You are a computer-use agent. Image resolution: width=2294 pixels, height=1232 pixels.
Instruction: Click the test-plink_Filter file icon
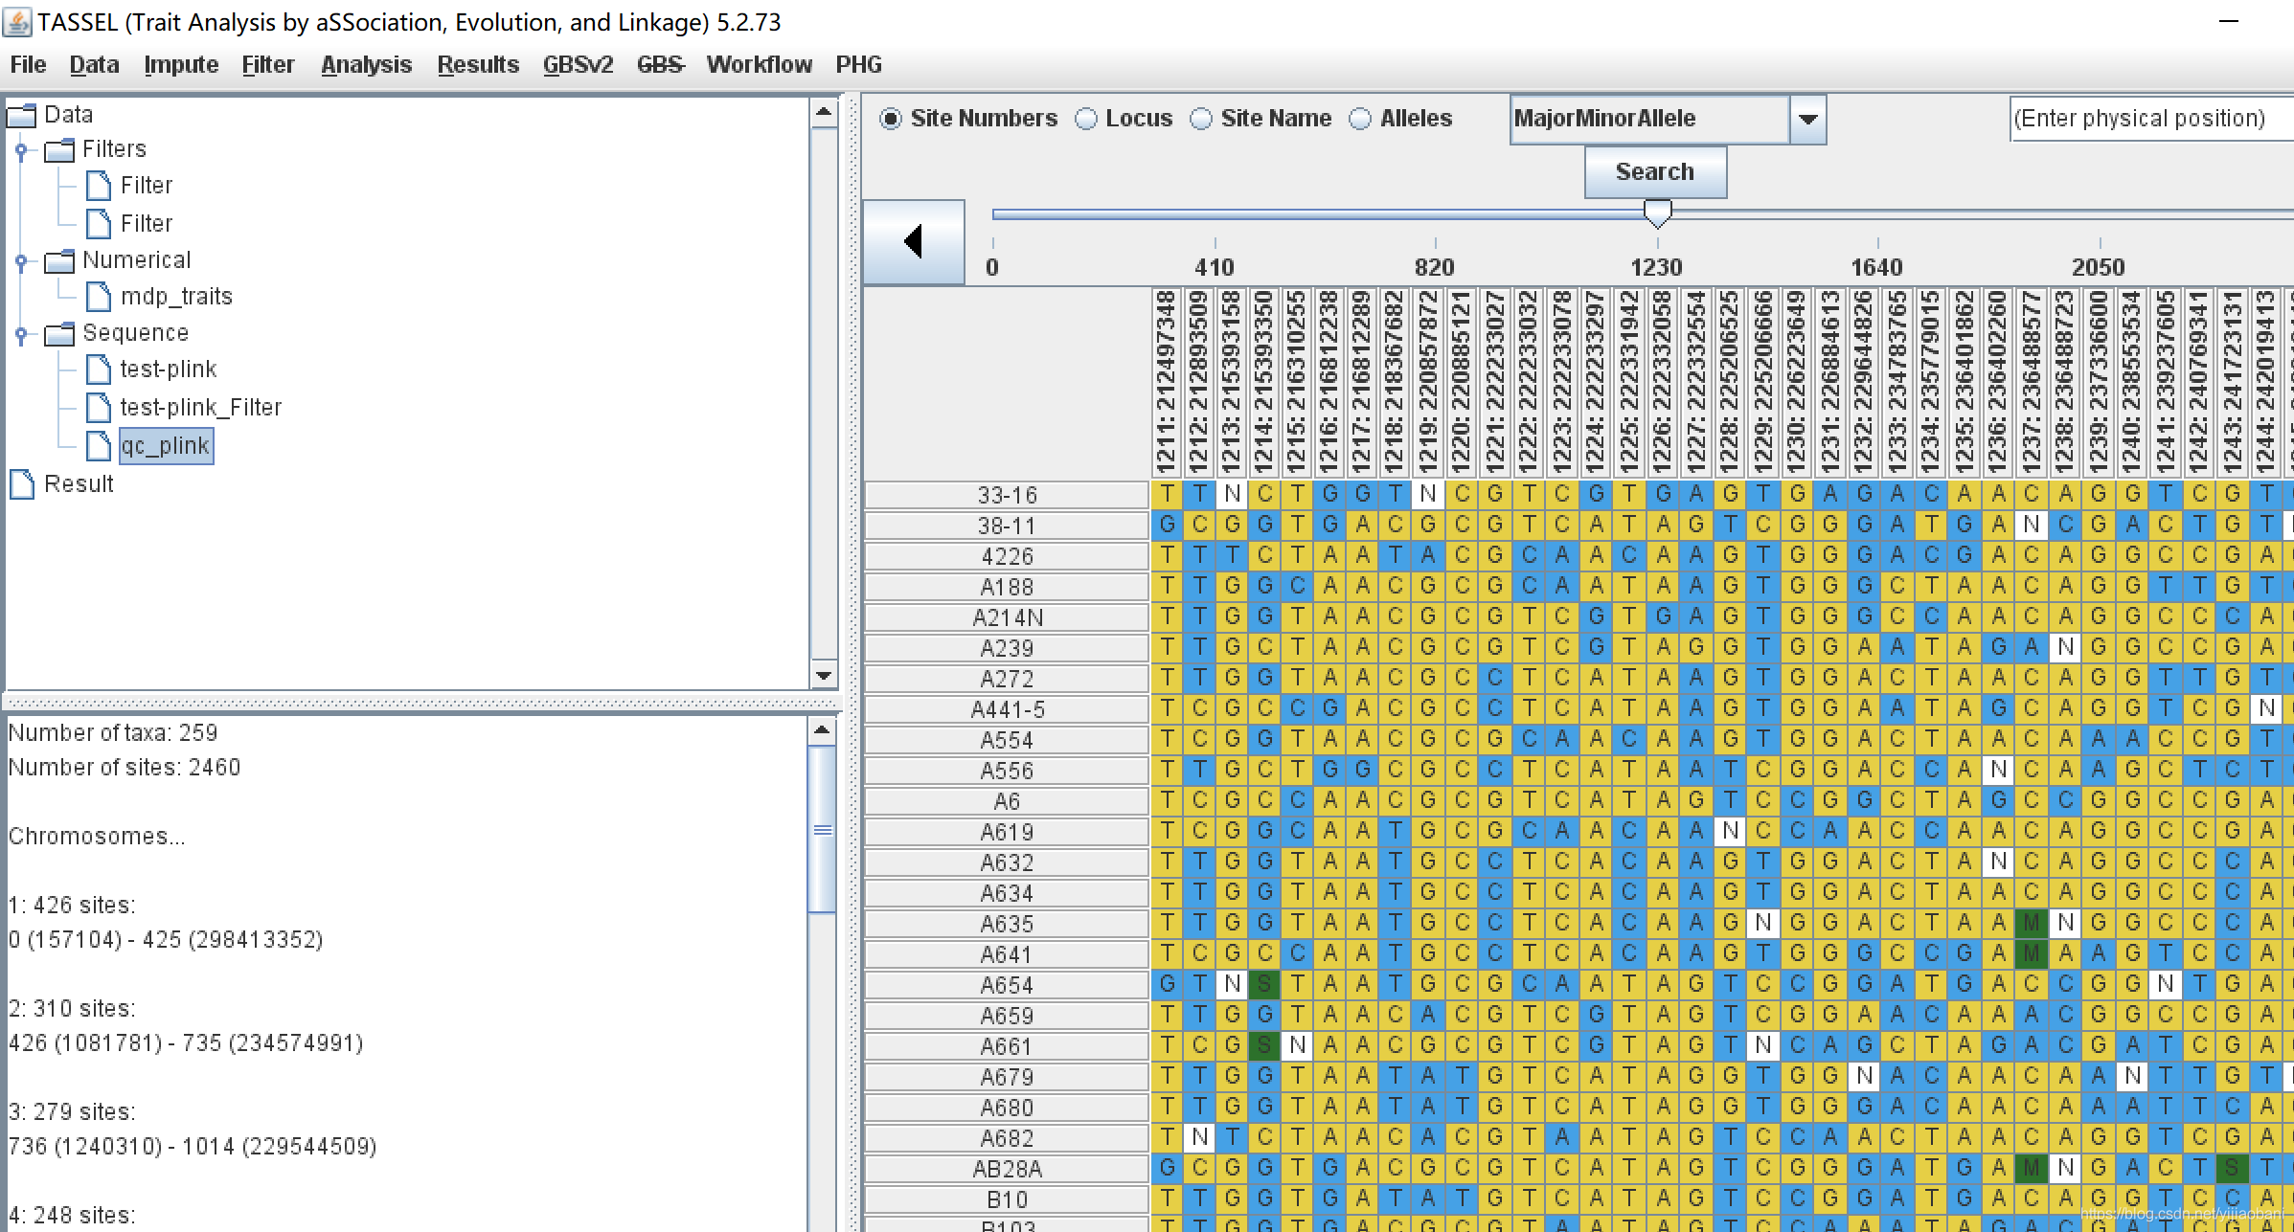pos(99,408)
